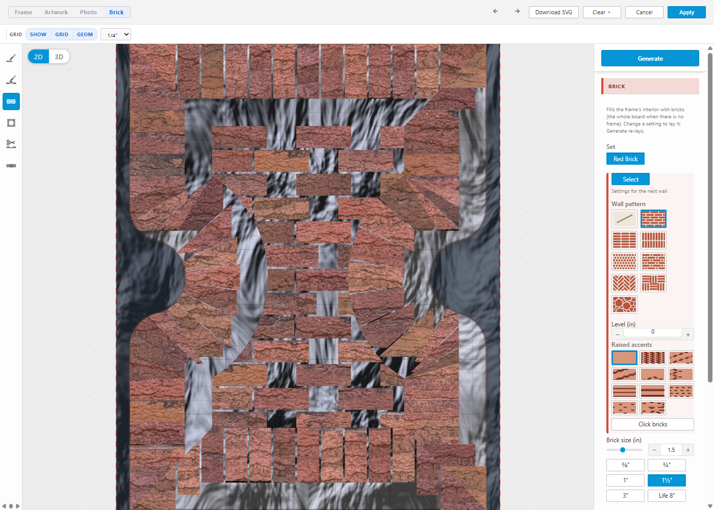Pick the ⅜" brick size preset
The image size is (714, 510).
[x=625, y=465]
